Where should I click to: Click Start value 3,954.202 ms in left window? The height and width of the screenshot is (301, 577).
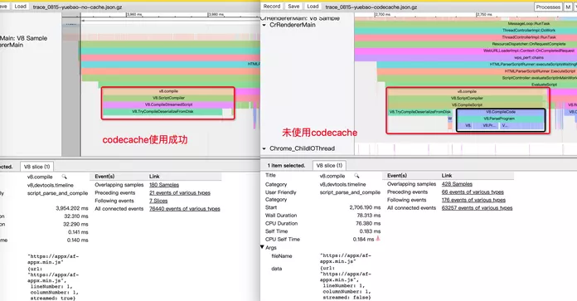point(72,208)
